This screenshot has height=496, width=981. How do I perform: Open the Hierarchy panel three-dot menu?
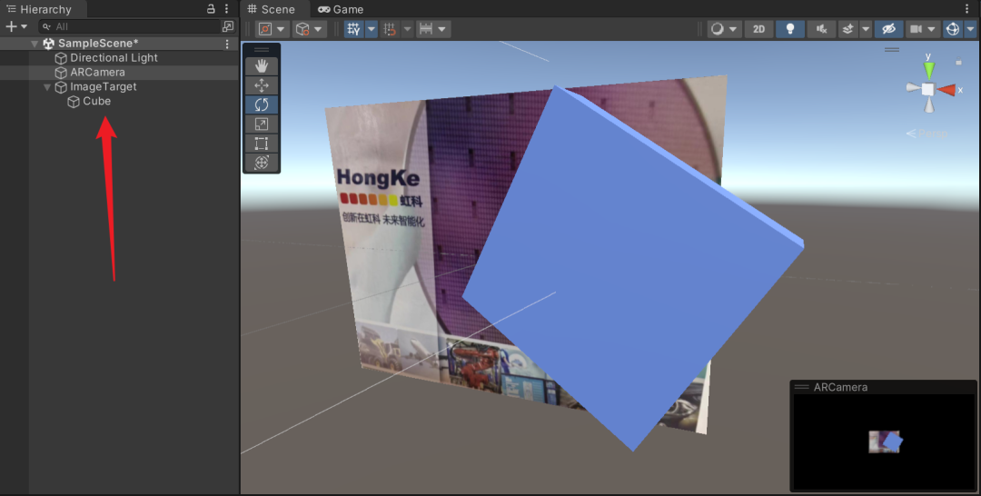click(226, 9)
